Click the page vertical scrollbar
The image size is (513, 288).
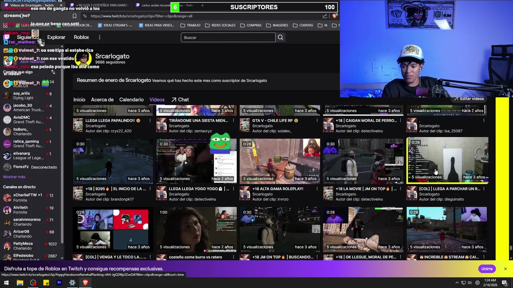[x=511, y=248]
